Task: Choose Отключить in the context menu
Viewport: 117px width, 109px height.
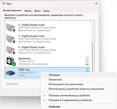Action: [79, 79]
